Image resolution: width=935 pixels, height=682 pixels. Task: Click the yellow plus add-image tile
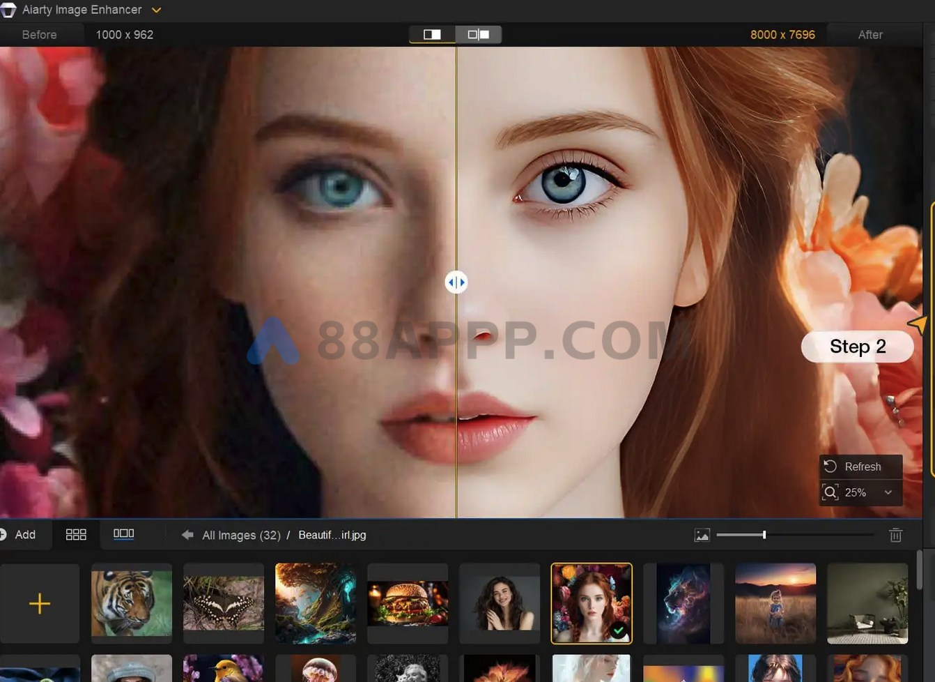coord(40,603)
